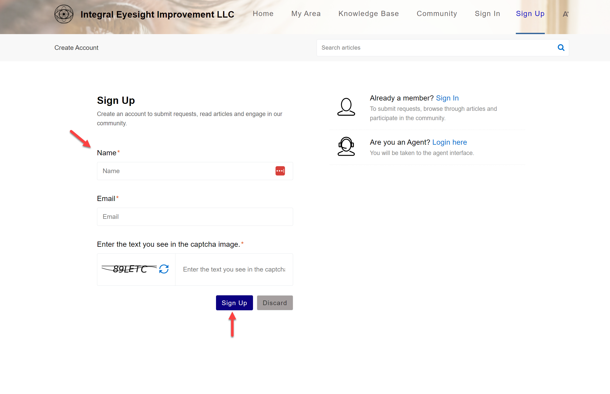Viewport: 610px width, 394px height.
Task: Click the 89LETC captcha image
Action: pos(129,269)
